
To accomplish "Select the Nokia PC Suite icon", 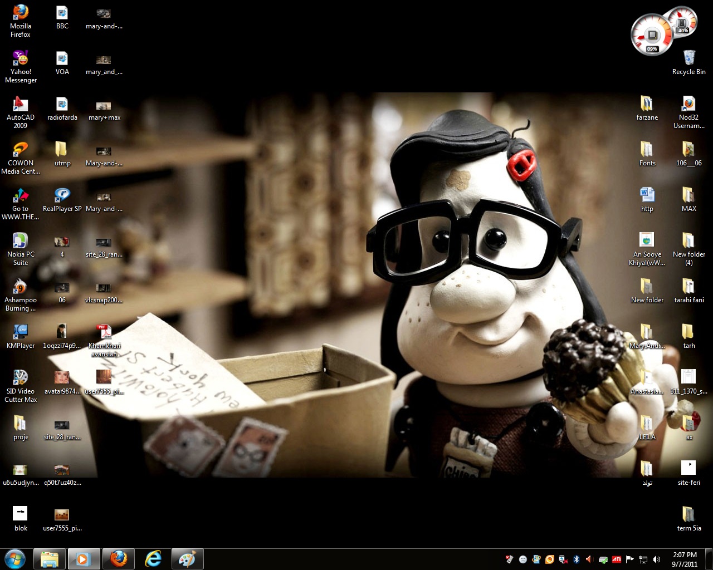I will tap(21, 242).
